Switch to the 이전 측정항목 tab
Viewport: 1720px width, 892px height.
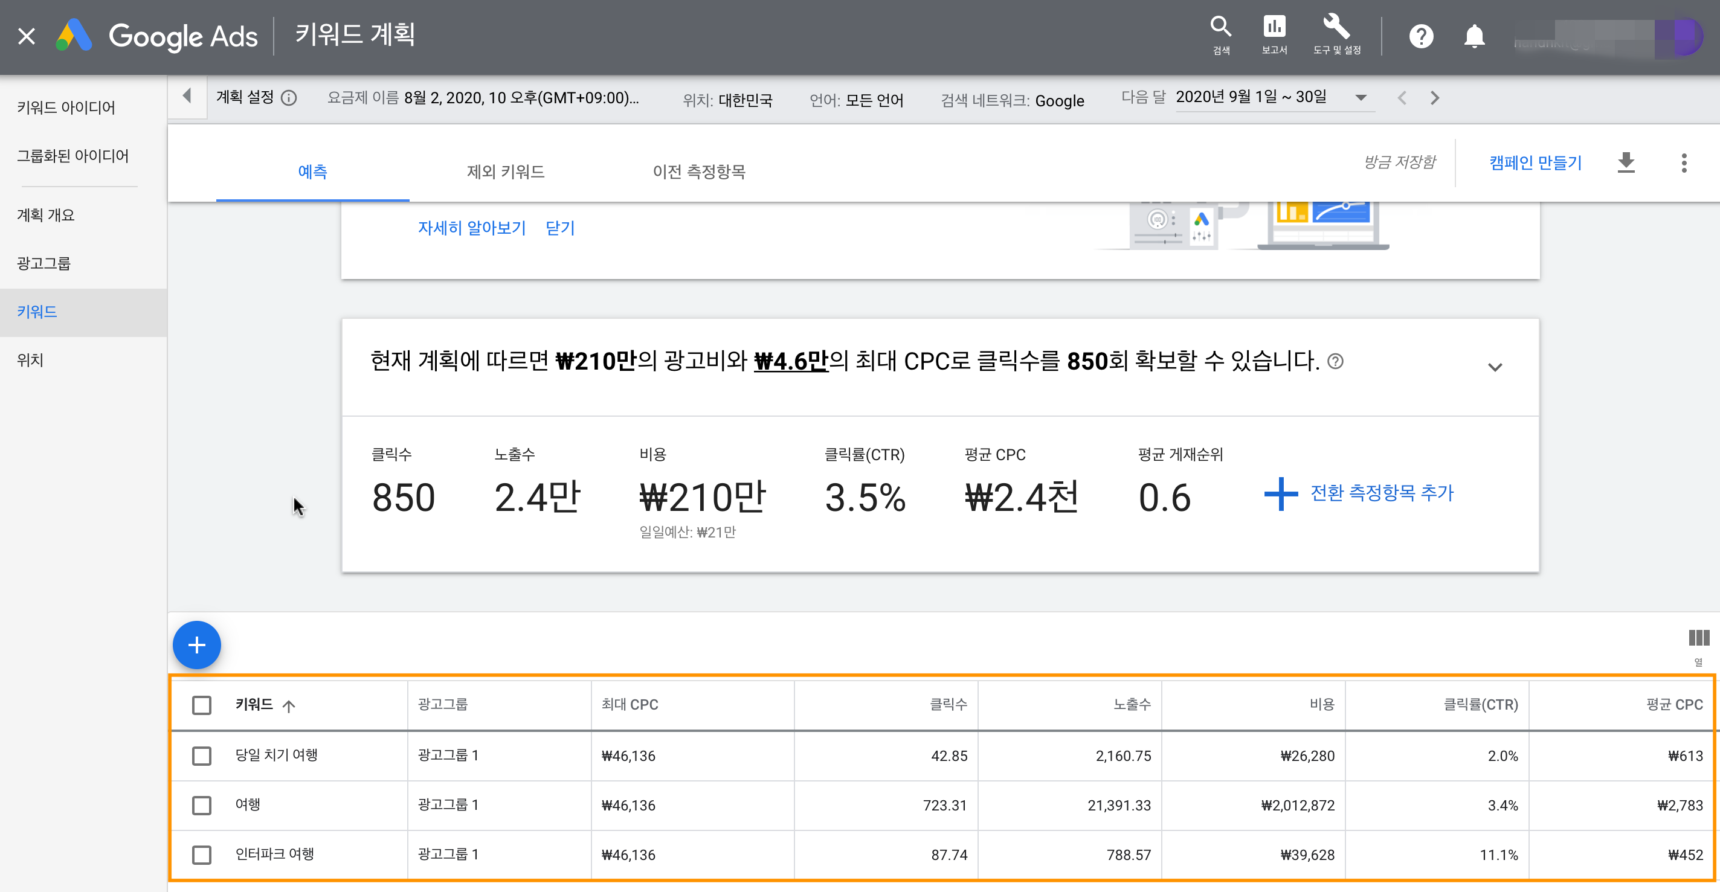pos(698,172)
